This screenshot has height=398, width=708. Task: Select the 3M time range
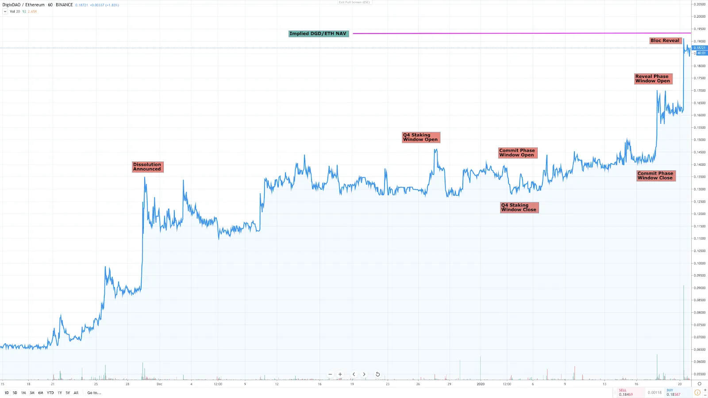[32, 393]
